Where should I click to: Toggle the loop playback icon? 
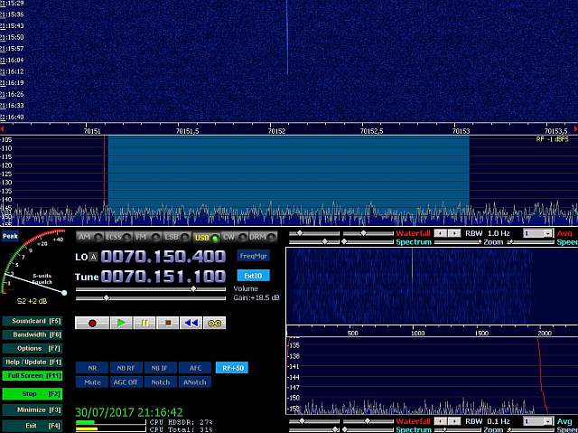tap(215, 323)
